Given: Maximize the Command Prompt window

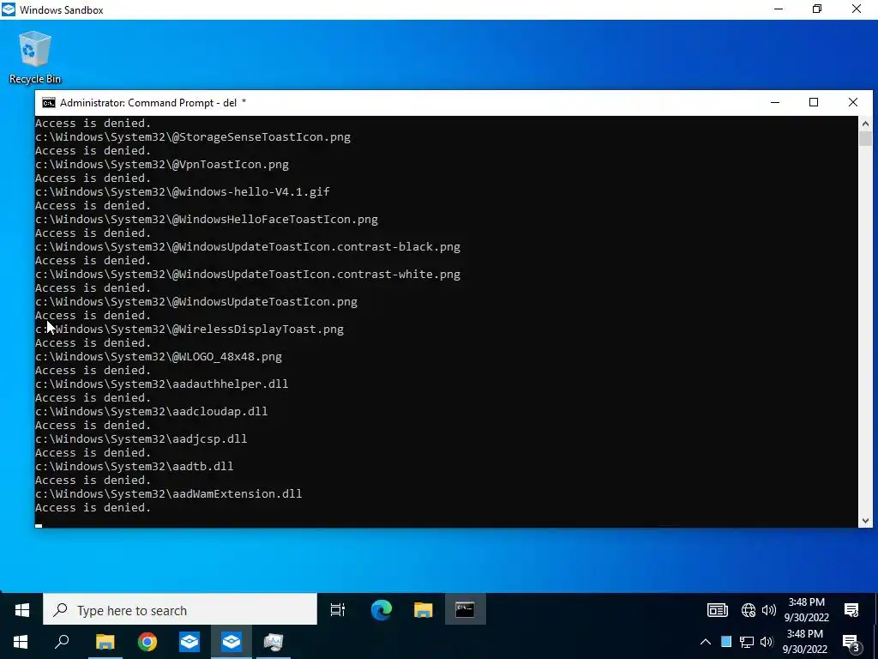Looking at the screenshot, I should (814, 103).
